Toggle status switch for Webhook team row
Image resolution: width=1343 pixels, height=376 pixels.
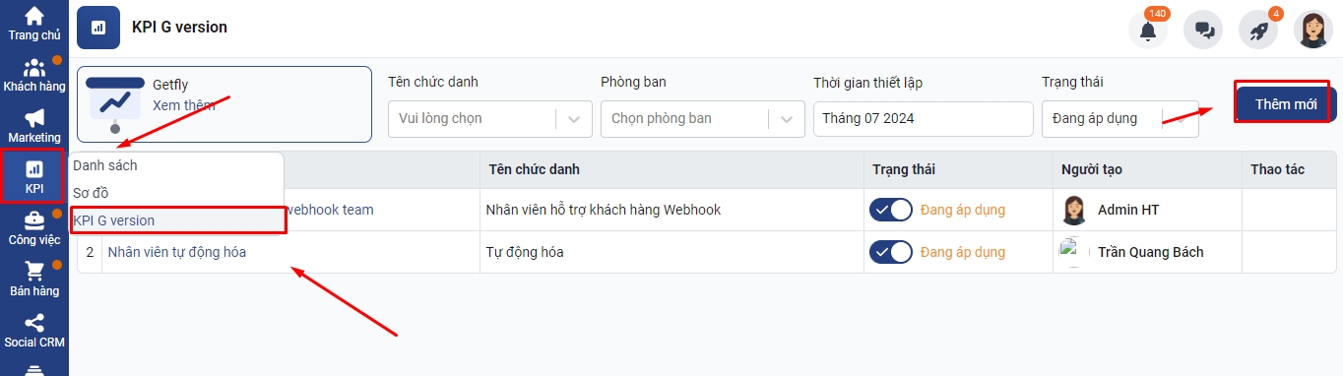point(891,210)
